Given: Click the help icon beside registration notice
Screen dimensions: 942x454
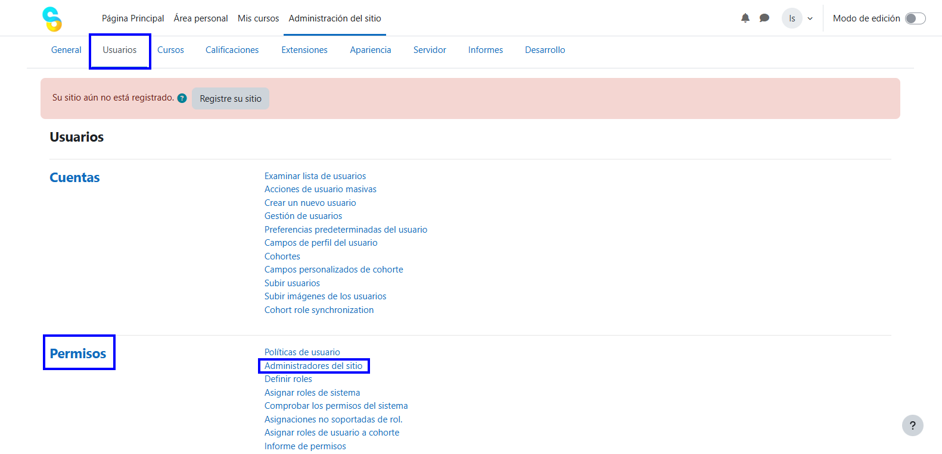Looking at the screenshot, I should [182, 98].
